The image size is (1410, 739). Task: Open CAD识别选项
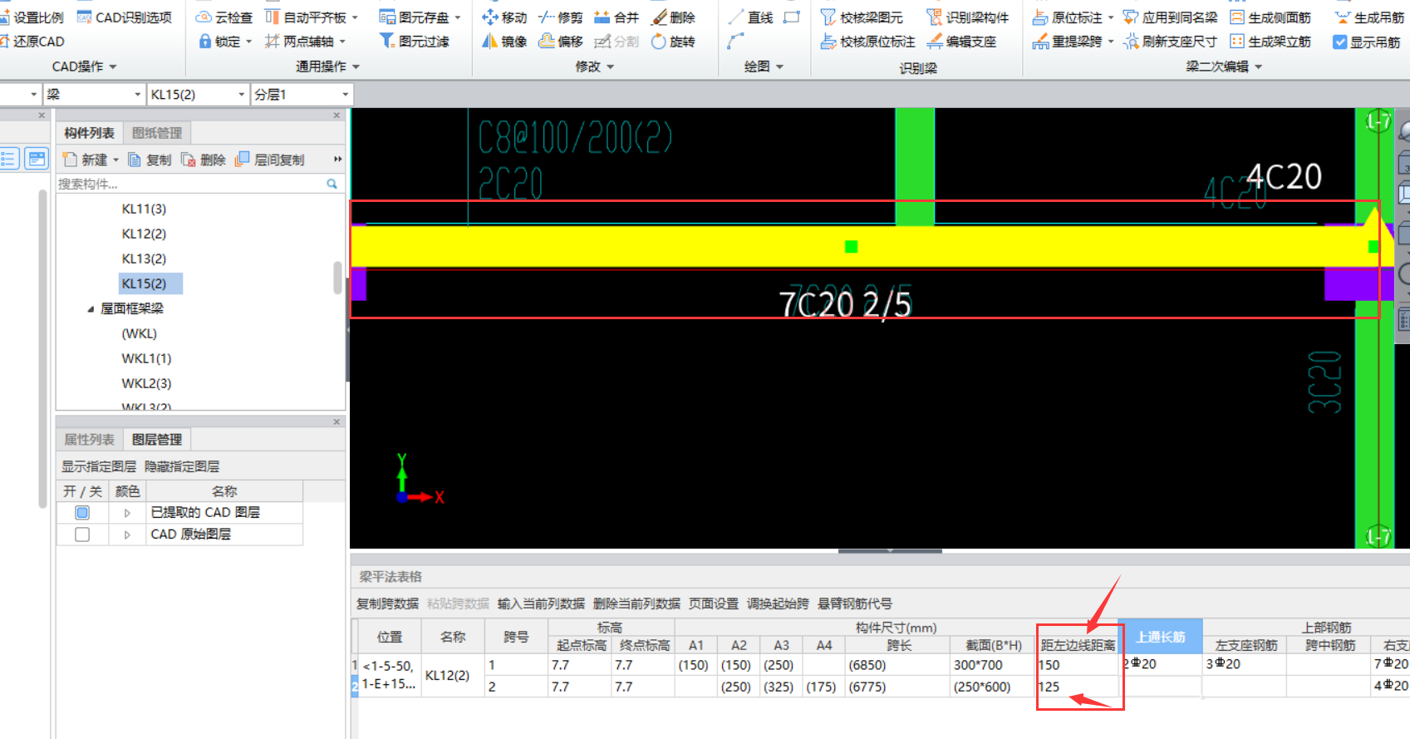coord(124,17)
